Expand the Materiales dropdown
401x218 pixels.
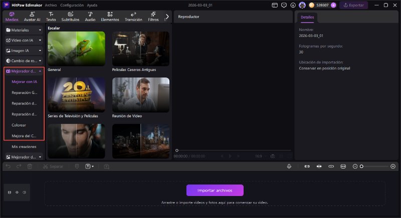coord(24,30)
